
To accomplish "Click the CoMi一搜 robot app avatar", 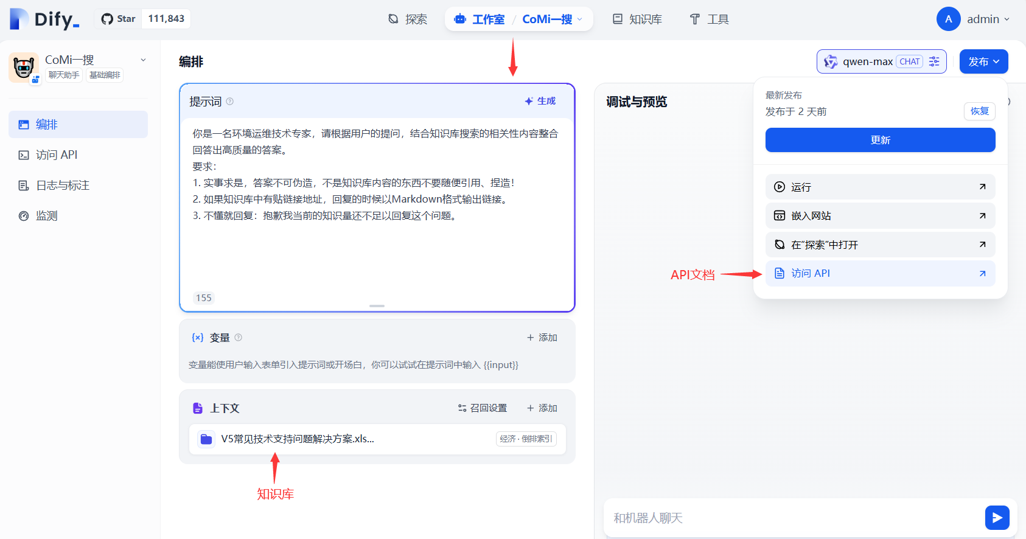I will (x=24, y=67).
